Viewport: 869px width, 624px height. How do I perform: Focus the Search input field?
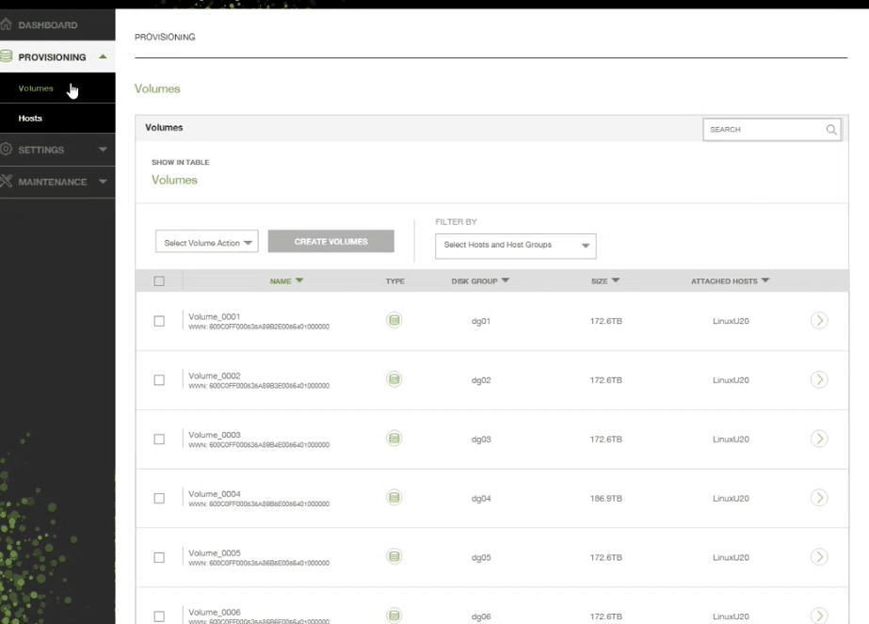[x=764, y=130]
